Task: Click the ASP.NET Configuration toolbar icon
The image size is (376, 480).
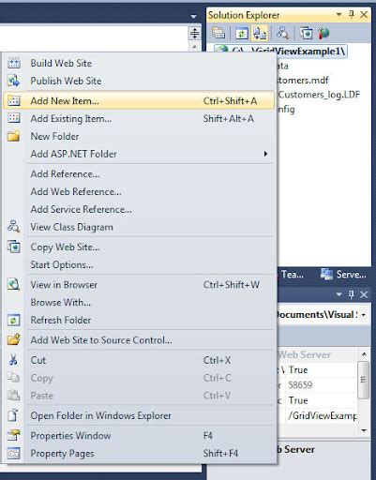Action: [323, 33]
